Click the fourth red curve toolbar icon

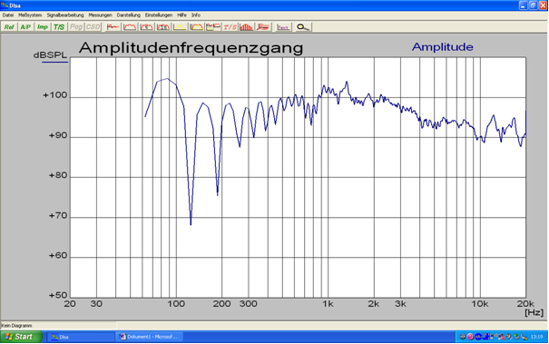pos(163,27)
